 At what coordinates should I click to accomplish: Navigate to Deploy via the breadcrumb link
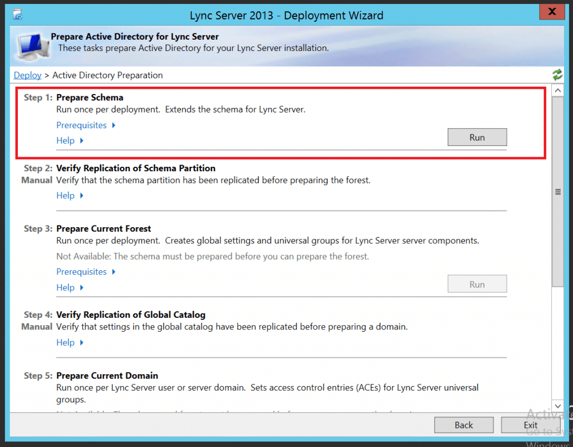pos(27,74)
